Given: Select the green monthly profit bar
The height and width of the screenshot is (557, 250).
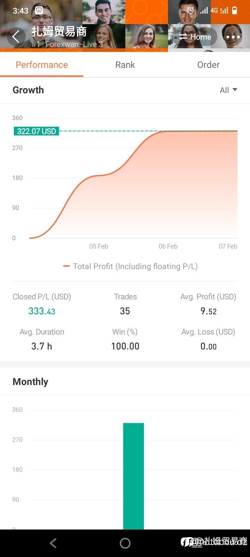Looking at the screenshot, I should tap(133, 476).
